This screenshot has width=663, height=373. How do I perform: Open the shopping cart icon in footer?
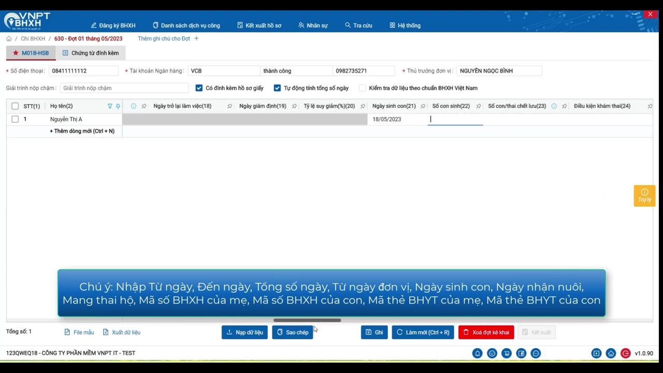tap(507, 353)
